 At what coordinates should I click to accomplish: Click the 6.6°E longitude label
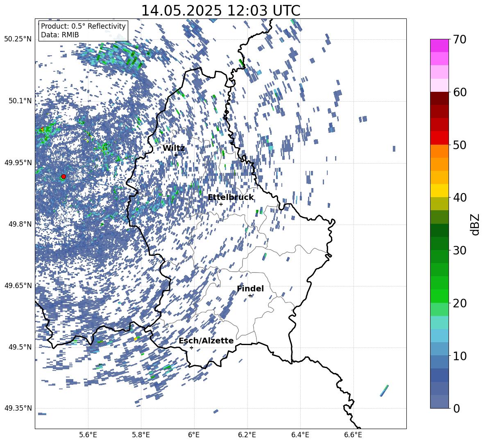point(353,435)
